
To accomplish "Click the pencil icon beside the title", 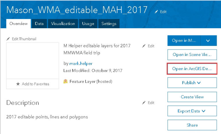I will [x=156, y=12].
